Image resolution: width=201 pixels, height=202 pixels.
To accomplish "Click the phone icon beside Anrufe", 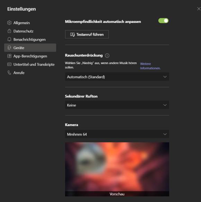I will [x=9, y=73].
